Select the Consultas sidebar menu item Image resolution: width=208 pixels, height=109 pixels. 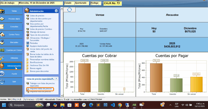12,27
